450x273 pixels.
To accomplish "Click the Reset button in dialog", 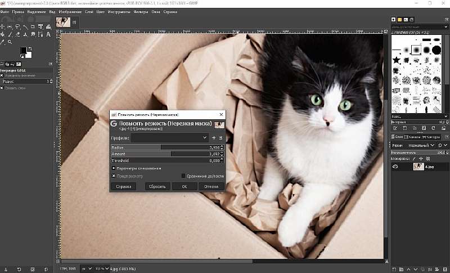I will point(157,186).
